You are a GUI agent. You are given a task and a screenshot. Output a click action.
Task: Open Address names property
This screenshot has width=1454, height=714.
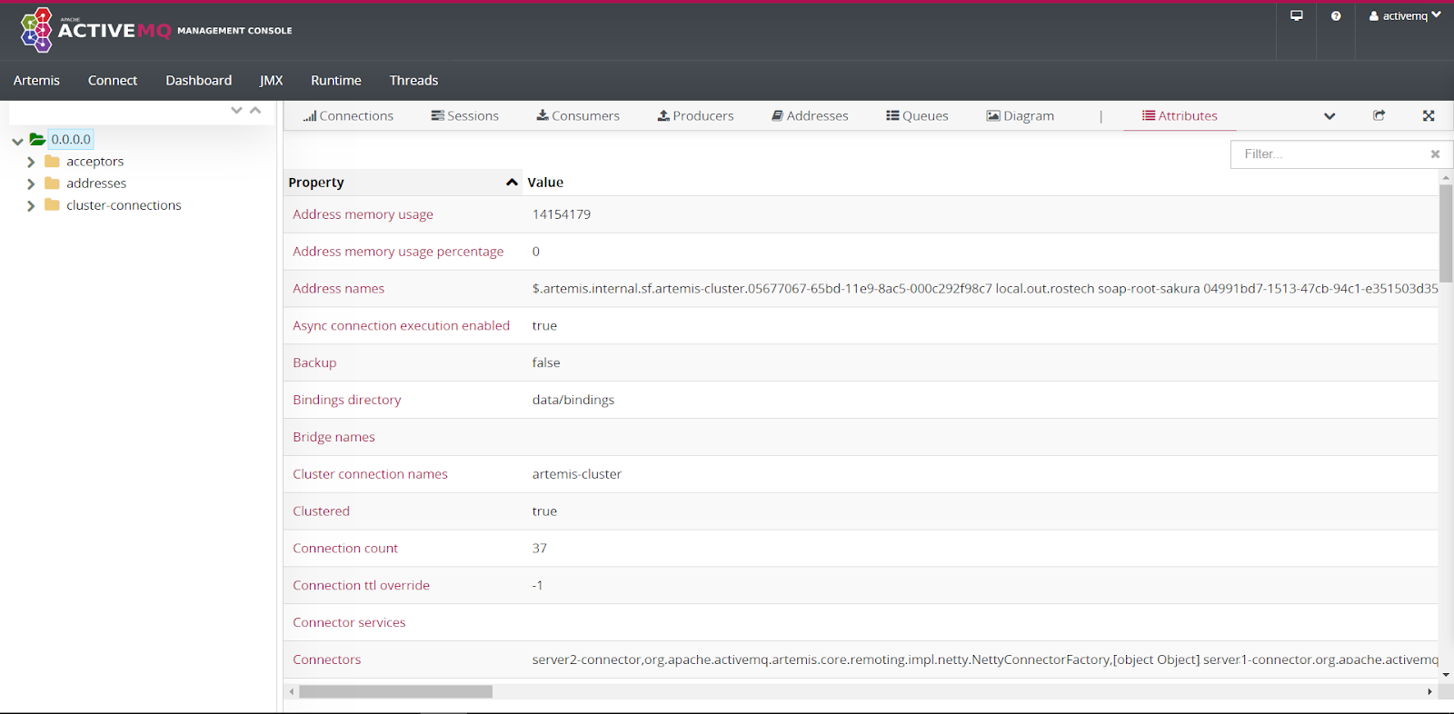(338, 289)
